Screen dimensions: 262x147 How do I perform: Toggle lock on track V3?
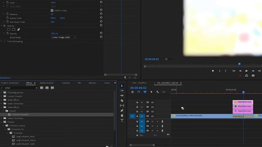137,107
